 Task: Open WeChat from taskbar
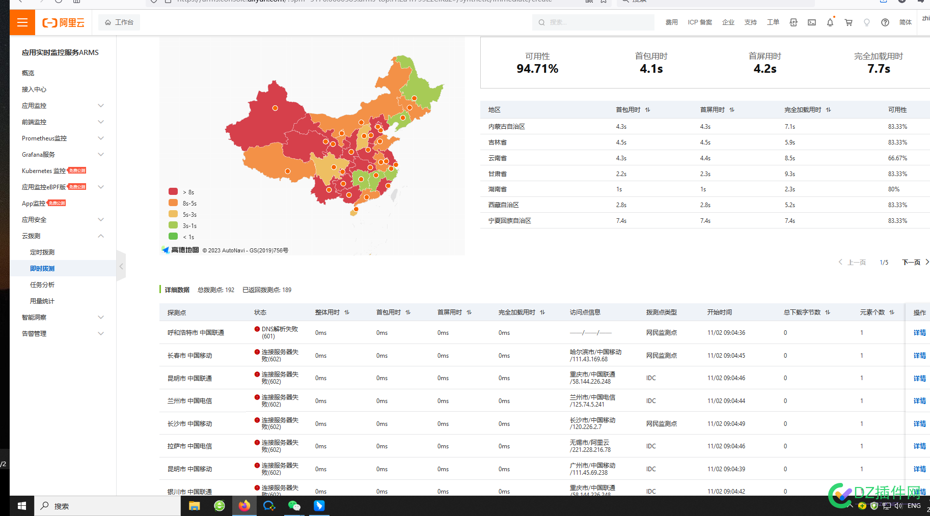coord(294,506)
